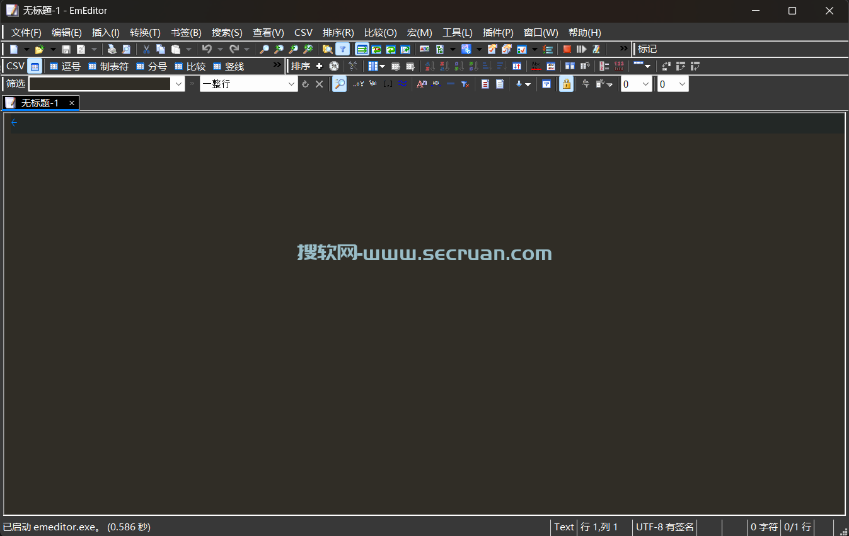The height and width of the screenshot is (536, 849).
Task: Close the 无标题-1 tab with its X
Action: pos(72,103)
